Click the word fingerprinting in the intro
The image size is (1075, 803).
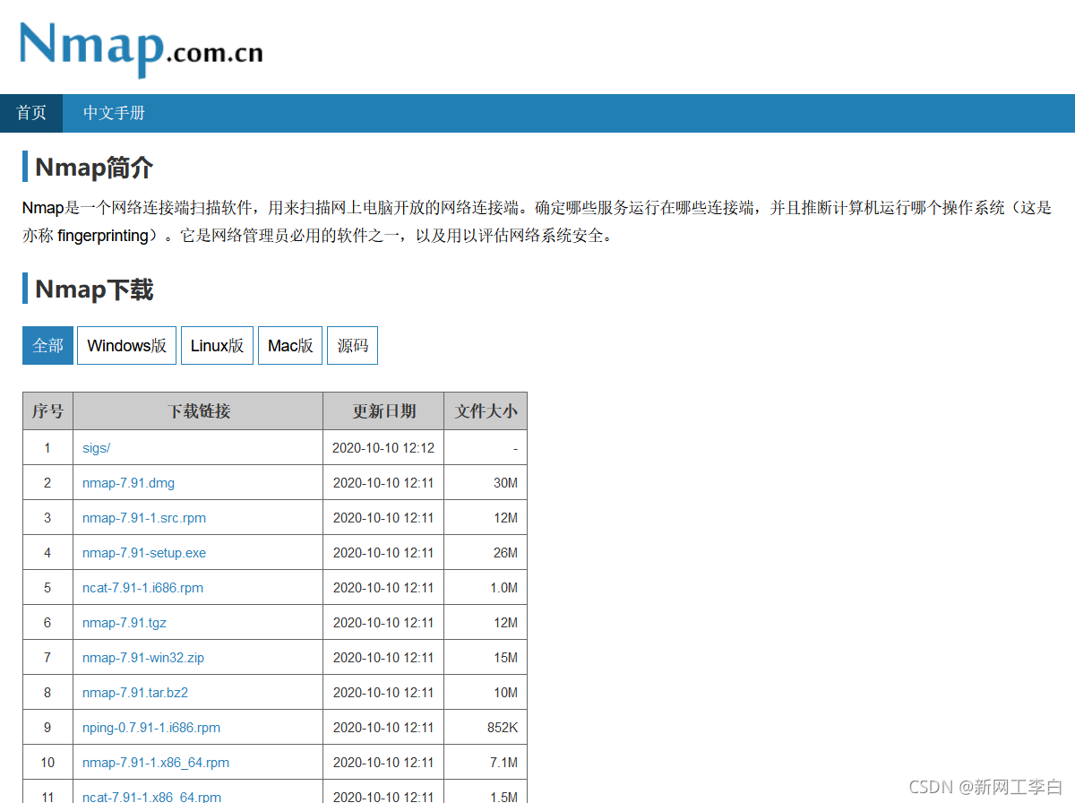click(102, 237)
